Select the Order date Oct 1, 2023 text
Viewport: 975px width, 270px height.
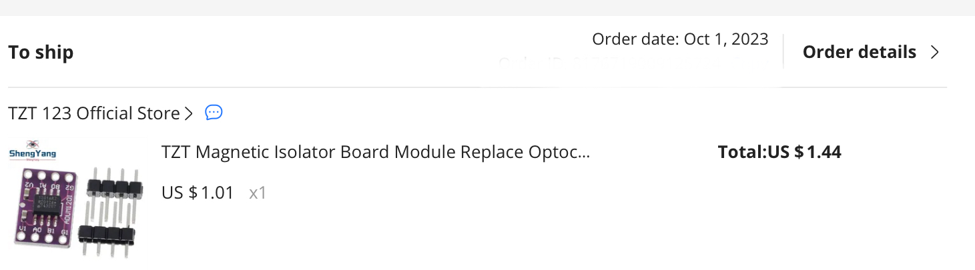pyautogui.click(x=680, y=39)
